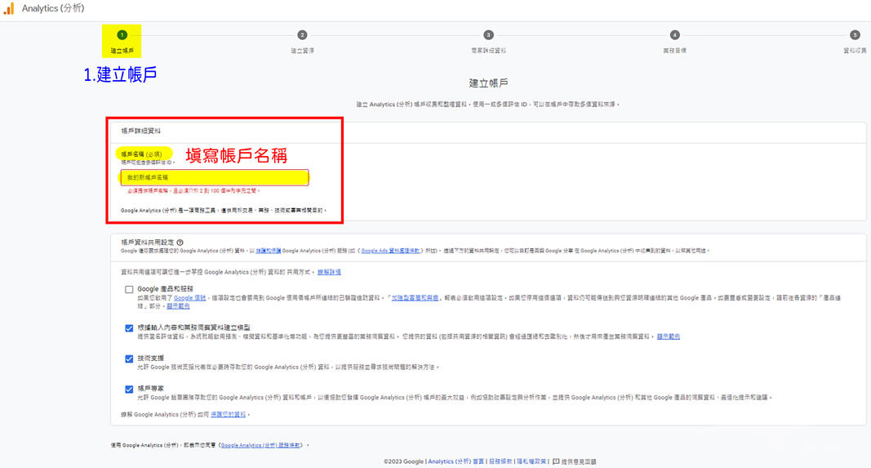Open help icon beside 帳戶資料共用設定
This screenshot has width=871, height=468.
click(180, 243)
